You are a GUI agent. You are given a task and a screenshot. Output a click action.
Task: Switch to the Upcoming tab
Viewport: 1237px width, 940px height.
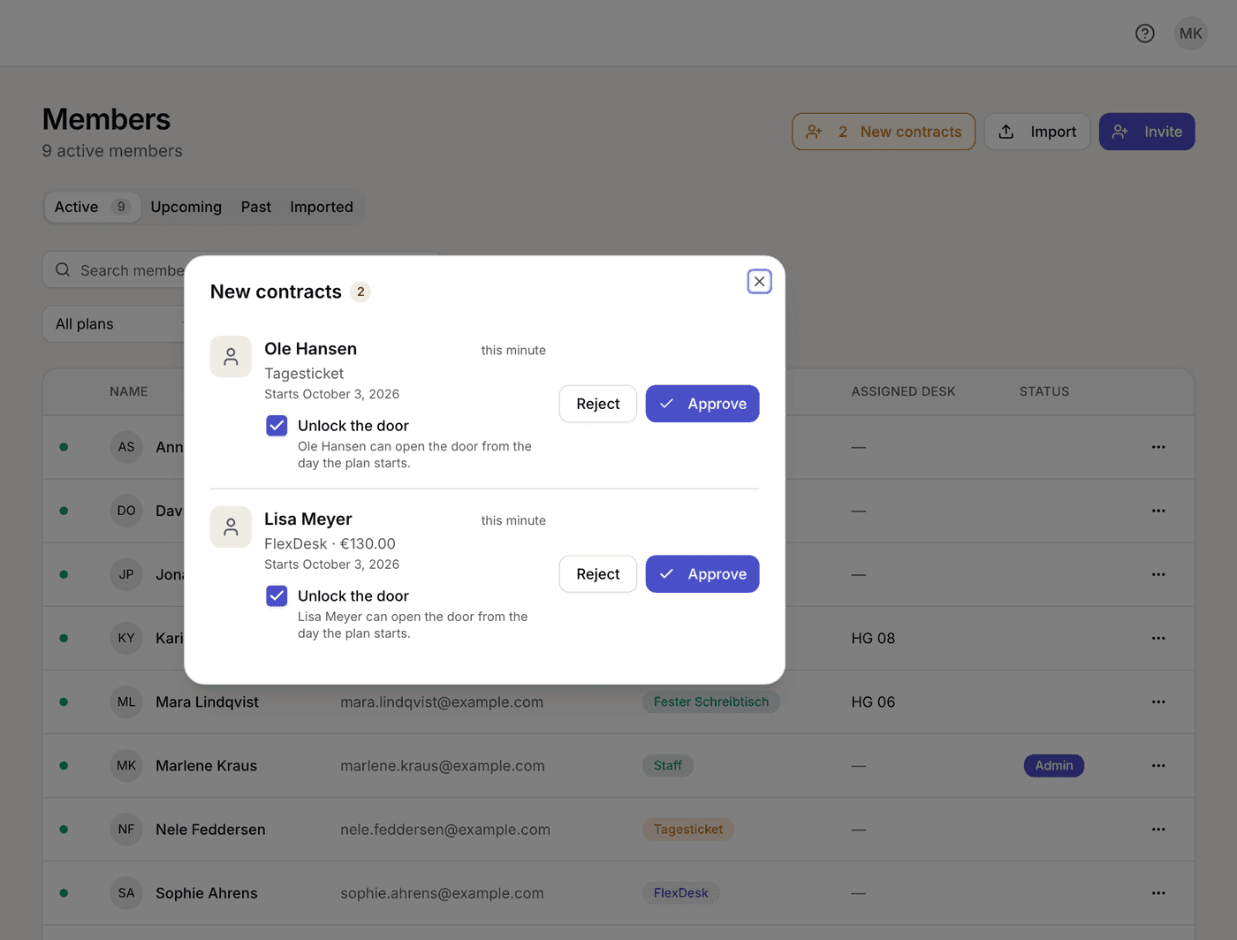(186, 207)
